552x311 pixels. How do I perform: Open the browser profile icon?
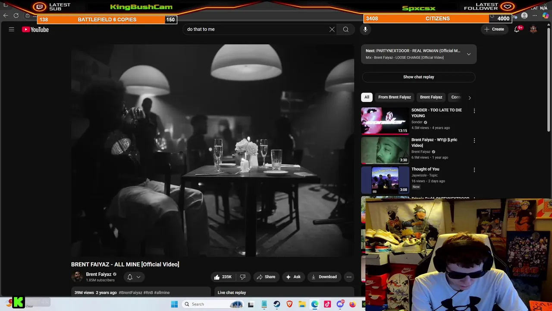pos(524,16)
